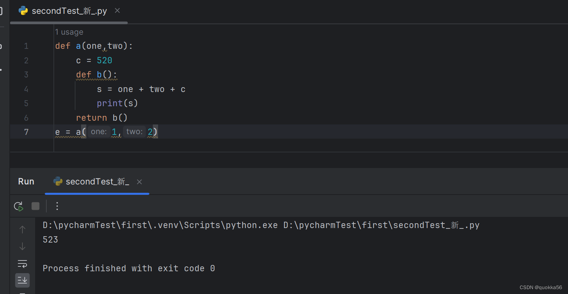This screenshot has width=568, height=294.
Task: Click the Rerun secondTest icon
Action: click(x=18, y=206)
